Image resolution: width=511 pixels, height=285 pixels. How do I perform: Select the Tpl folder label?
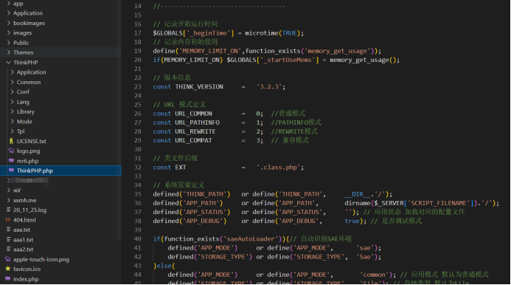coord(21,131)
